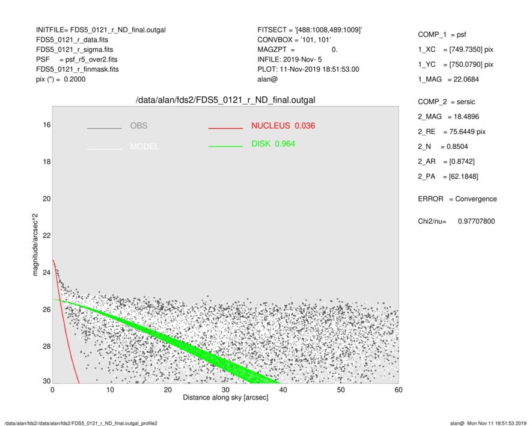Click the white MODEL legend line sample
Screen dimensions: 532x426
click(x=104, y=149)
